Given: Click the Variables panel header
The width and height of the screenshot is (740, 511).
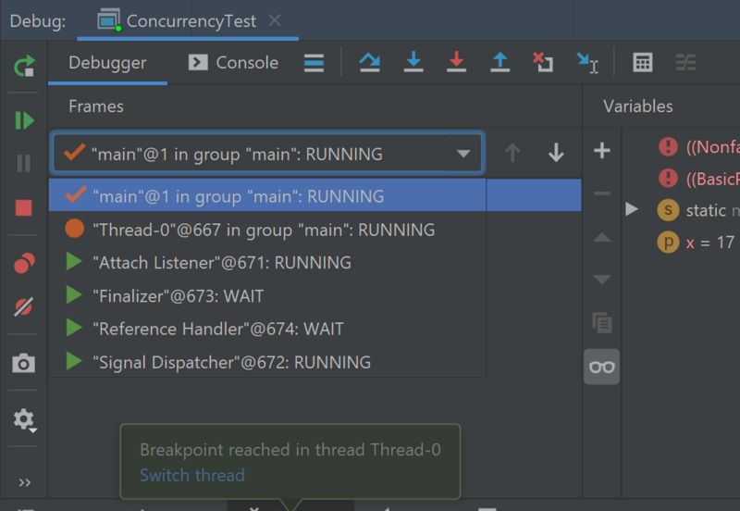Looking at the screenshot, I should pyautogui.click(x=638, y=106).
